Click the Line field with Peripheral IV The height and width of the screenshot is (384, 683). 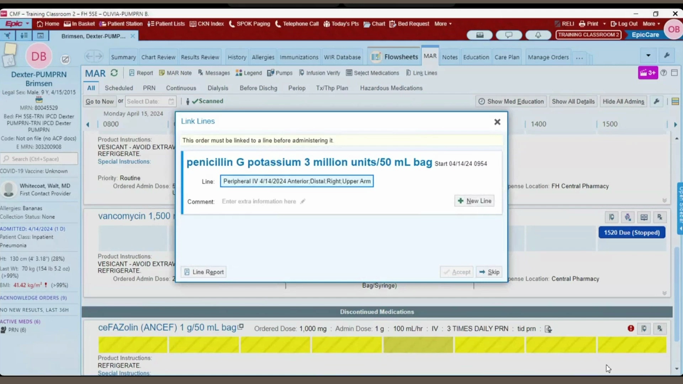coord(296,181)
